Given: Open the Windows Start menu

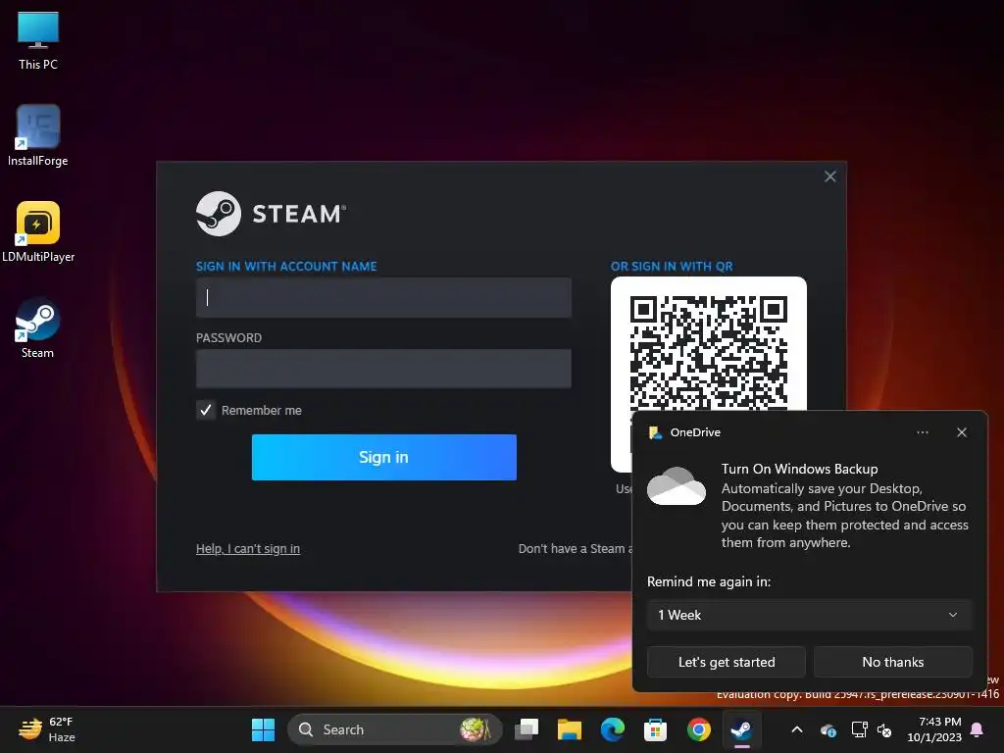Looking at the screenshot, I should [x=263, y=729].
